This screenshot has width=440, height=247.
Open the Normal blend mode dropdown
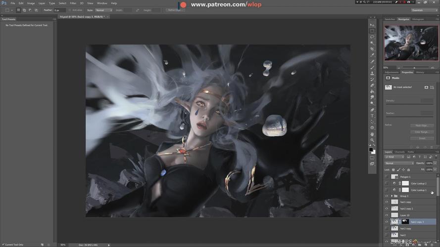[399, 163]
